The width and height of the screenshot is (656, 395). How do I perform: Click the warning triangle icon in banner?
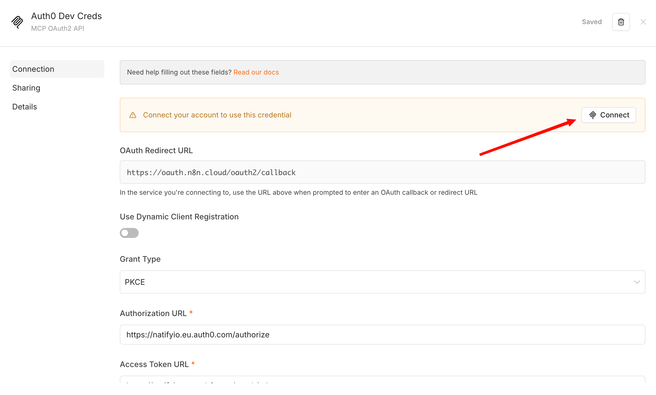133,115
